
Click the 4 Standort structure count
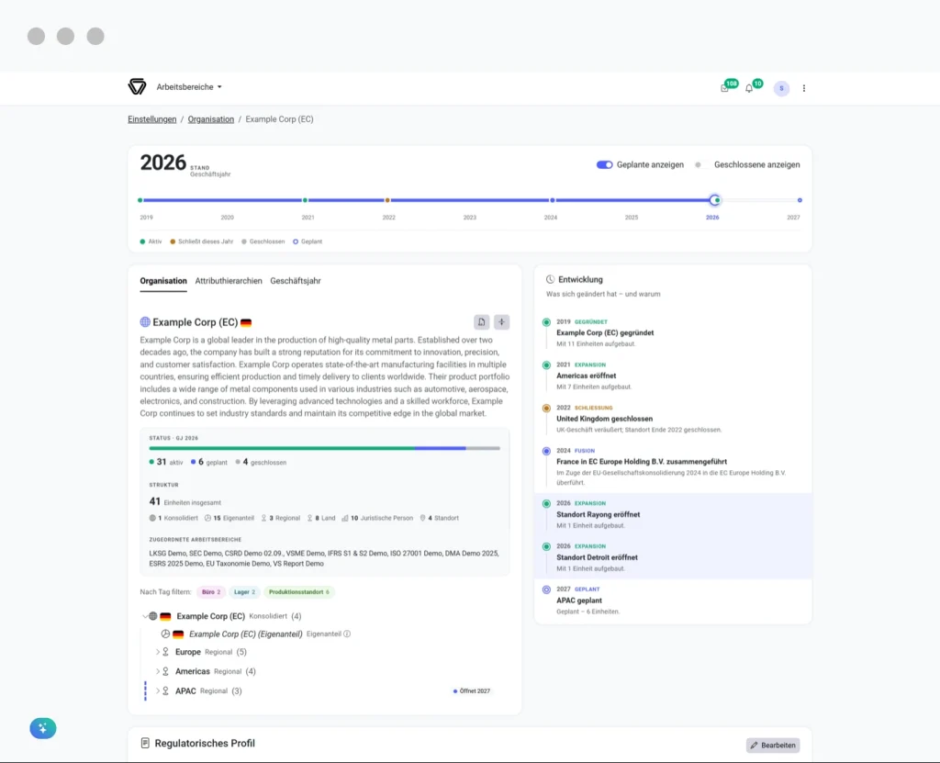tap(439, 518)
